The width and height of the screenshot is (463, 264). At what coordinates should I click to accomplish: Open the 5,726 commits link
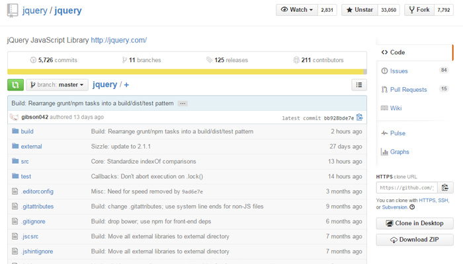(x=54, y=60)
